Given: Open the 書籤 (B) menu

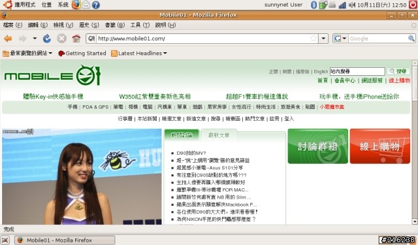Looking at the screenshot, I should pos(115,25).
